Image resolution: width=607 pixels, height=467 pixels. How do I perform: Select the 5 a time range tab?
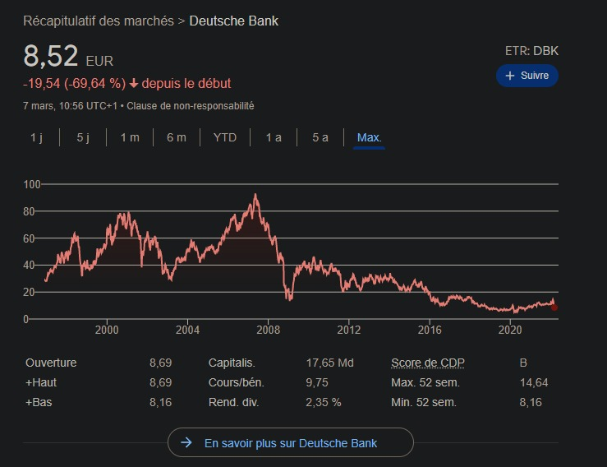coord(320,137)
